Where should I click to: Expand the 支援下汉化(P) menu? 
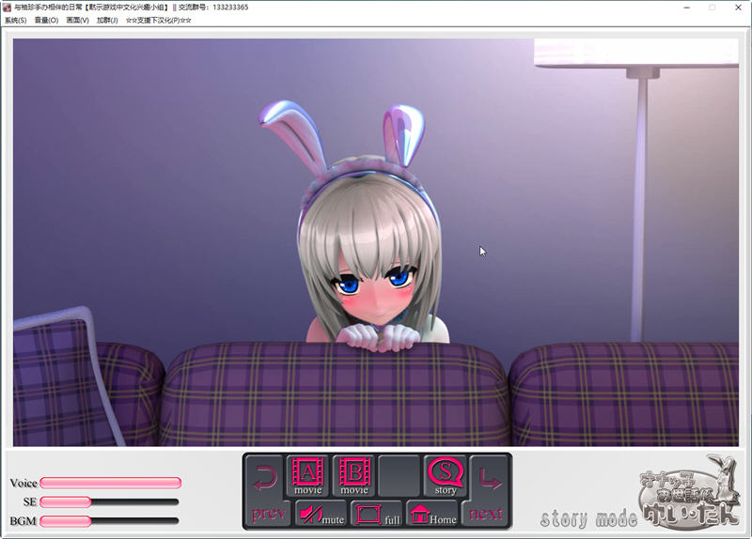coord(158,20)
